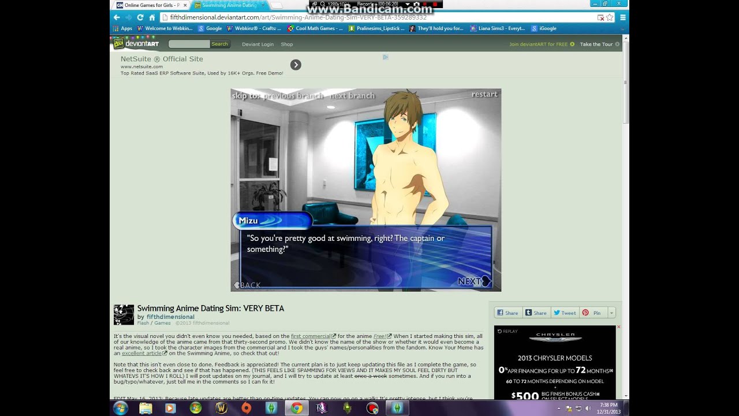This screenshot has width=739, height=416.
Task: Switch to Online Games for Girls tab
Action: (x=150, y=5)
